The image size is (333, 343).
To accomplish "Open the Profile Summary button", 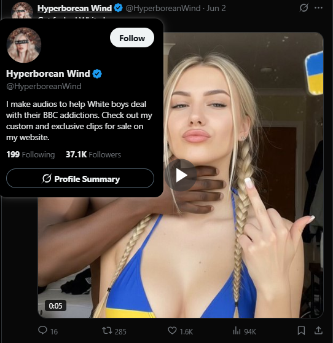I will [80, 178].
